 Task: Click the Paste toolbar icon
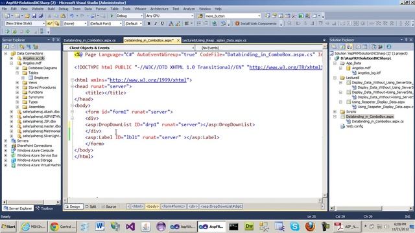click(63, 16)
